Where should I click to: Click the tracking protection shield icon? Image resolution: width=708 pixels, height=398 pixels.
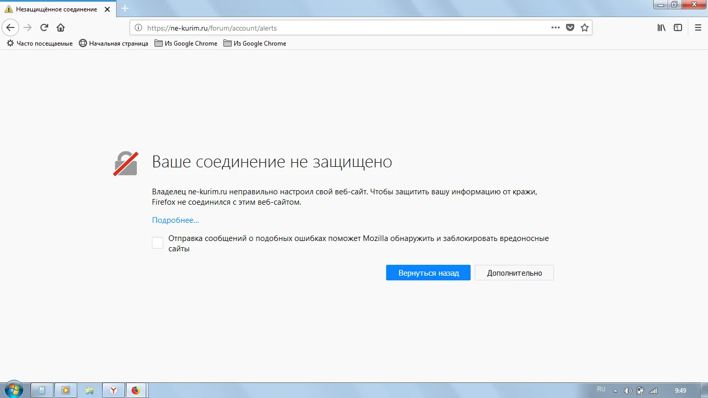coord(570,27)
